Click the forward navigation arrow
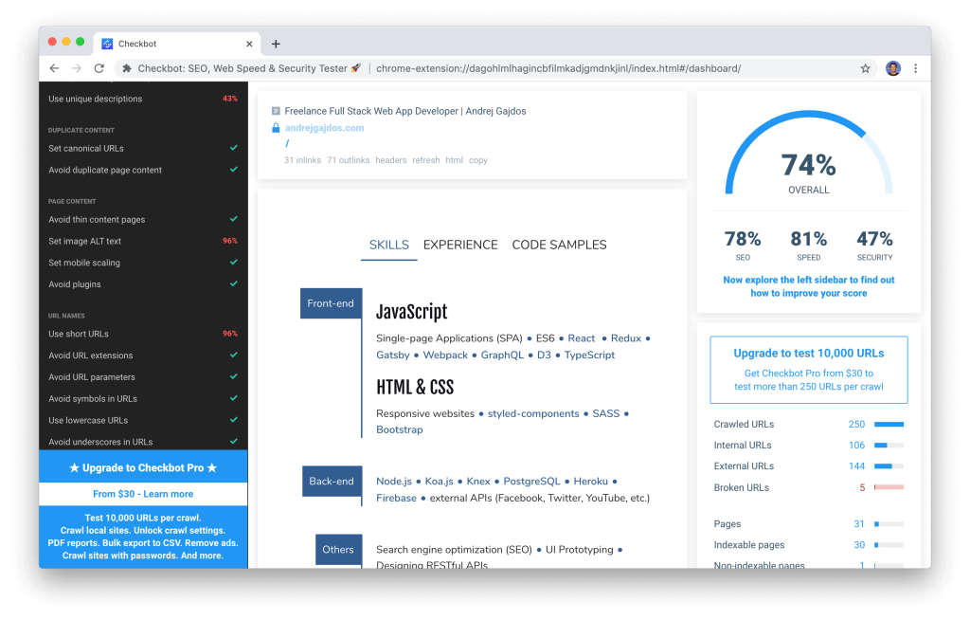970x620 pixels. [76, 67]
